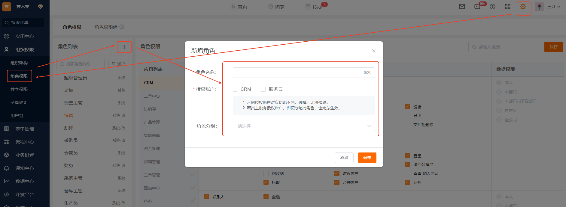566x207 pixels.
Task: Click the 取消 button in the dialog
Action: 344,158
